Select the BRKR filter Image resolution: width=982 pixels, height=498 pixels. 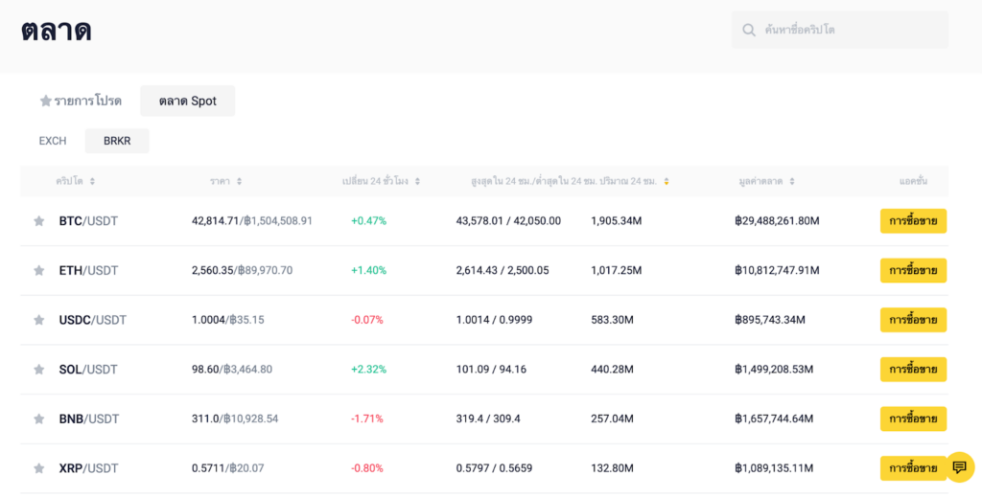point(117,141)
